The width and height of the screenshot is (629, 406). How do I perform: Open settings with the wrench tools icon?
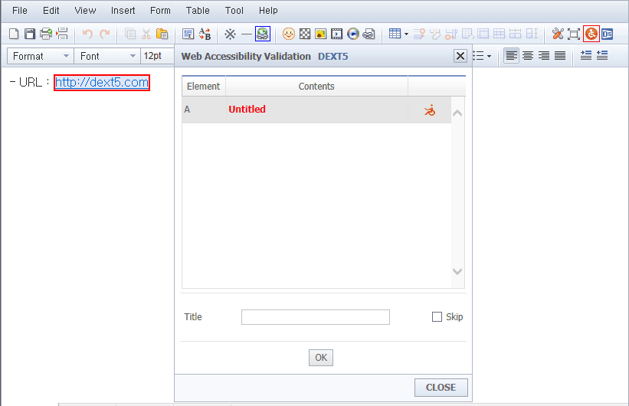558,34
